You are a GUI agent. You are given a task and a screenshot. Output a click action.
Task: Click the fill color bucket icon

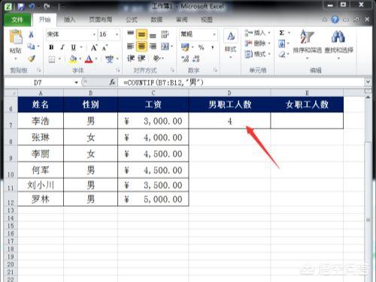pos(73,59)
